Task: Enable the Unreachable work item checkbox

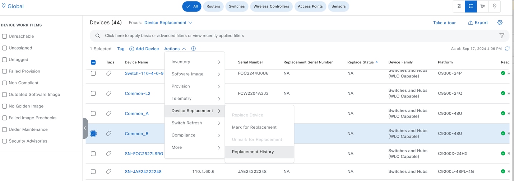Action: [5, 37]
